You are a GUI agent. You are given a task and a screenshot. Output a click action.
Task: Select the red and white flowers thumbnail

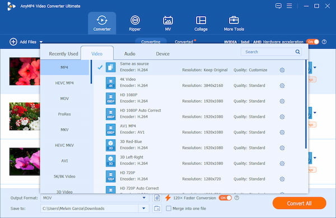click(25, 117)
